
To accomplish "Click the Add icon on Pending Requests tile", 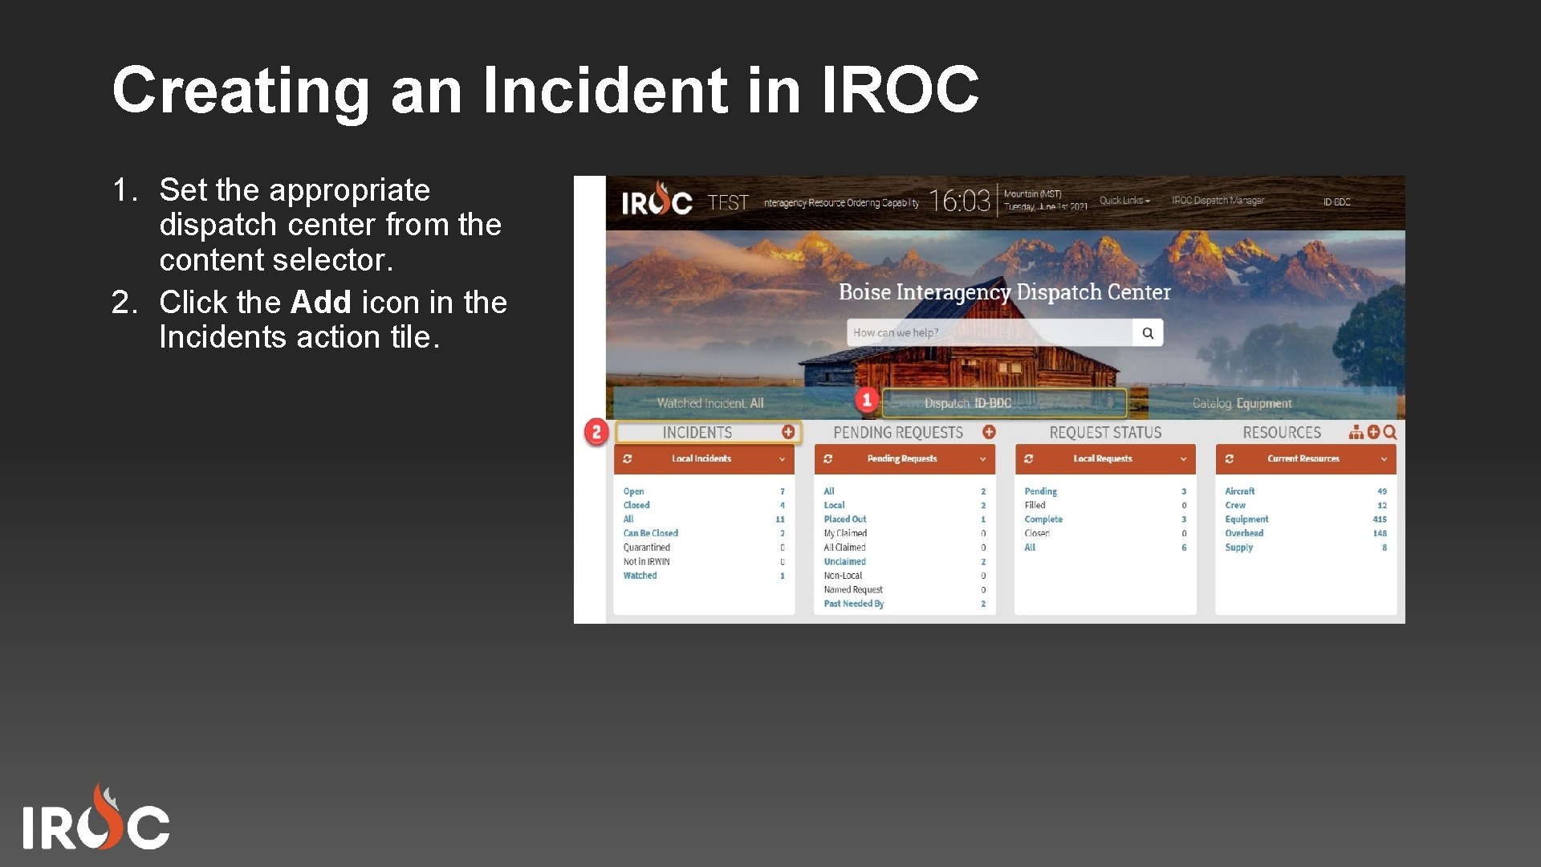I will pyautogui.click(x=989, y=432).
